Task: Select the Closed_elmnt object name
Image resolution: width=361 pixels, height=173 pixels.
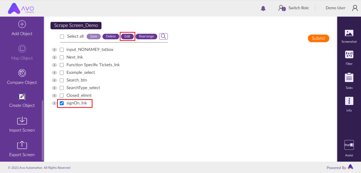Action: [79, 95]
